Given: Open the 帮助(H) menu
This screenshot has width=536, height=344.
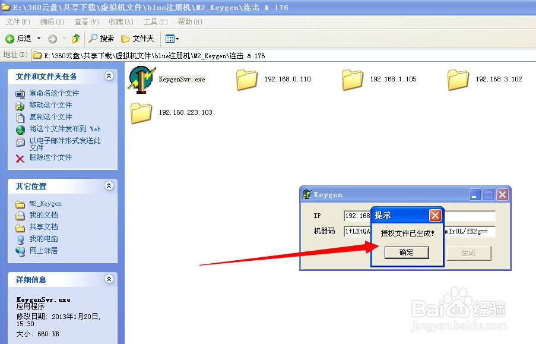Looking at the screenshot, I should tap(190, 22).
